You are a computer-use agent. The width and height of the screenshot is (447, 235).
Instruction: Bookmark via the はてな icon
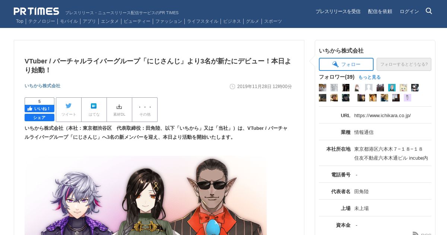pyautogui.click(x=94, y=110)
